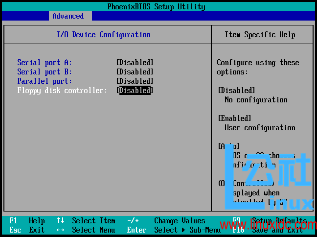The width and height of the screenshot is (317, 237).
Task: Change the highlighted Floppy disk controller value
Action: click(x=135, y=91)
